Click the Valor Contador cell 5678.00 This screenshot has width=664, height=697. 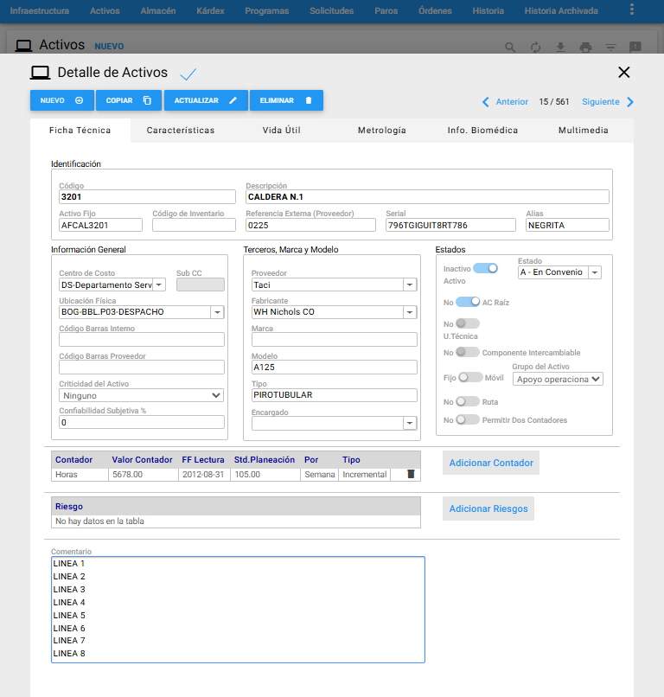144,474
